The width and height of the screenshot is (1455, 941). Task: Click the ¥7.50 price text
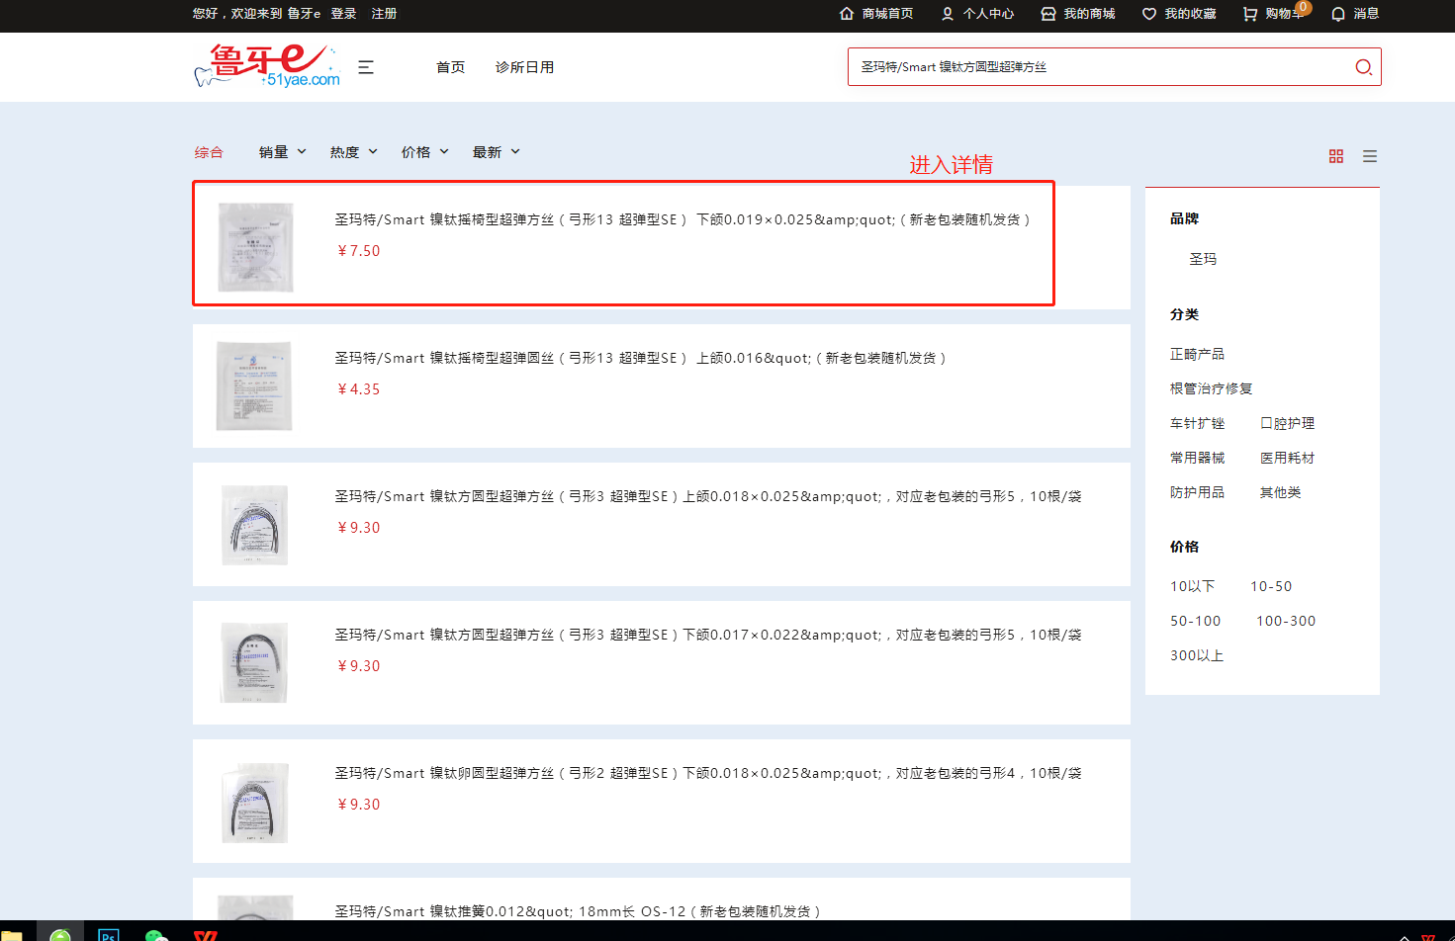pos(358,251)
